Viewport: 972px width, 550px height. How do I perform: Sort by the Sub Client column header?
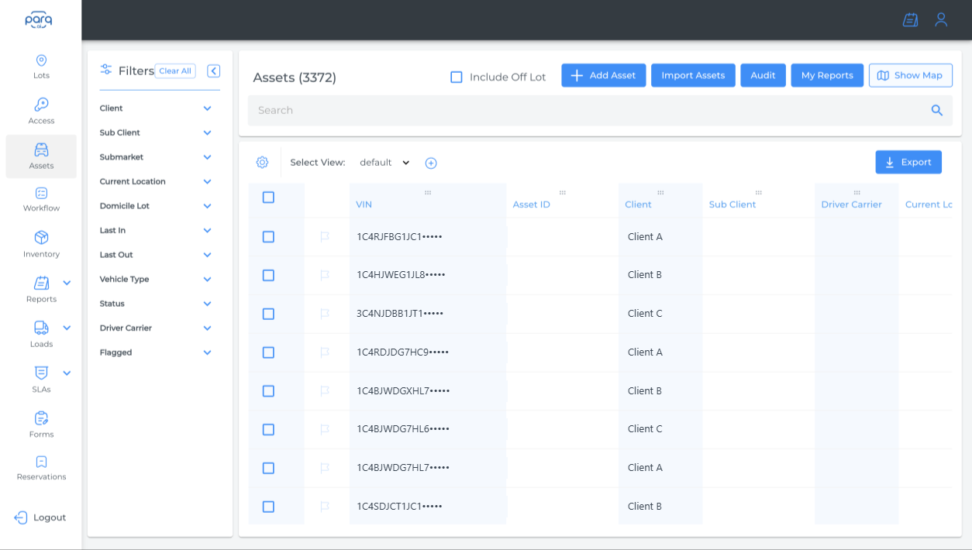[x=732, y=205]
